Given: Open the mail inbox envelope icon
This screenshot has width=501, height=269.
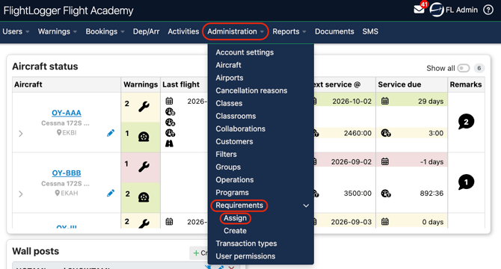Looking at the screenshot, I should pyautogui.click(x=419, y=10).
